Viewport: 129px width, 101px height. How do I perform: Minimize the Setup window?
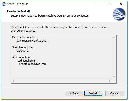98,4
